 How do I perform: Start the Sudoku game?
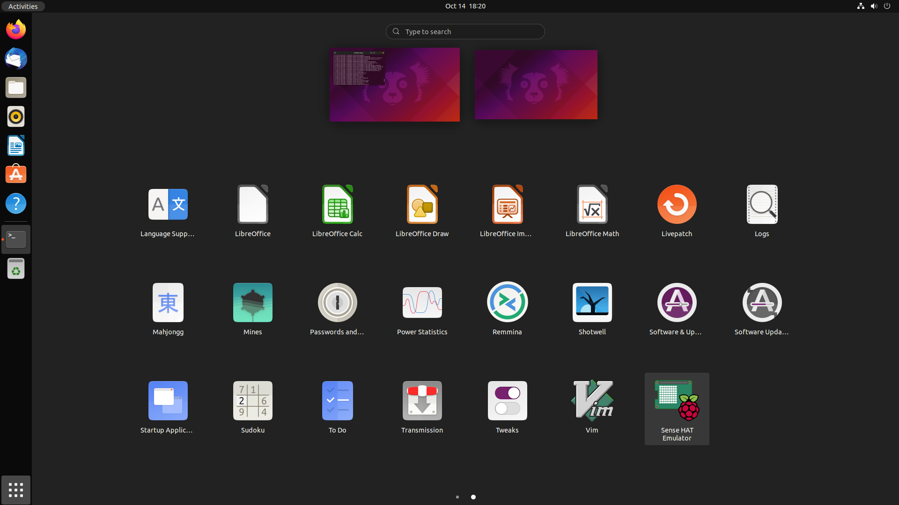coord(253,408)
